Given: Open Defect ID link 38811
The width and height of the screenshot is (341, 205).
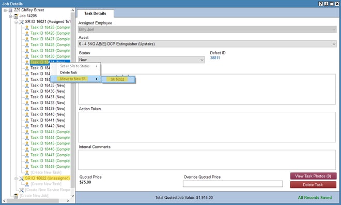Looking at the screenshot, I should tap(215, 58).
